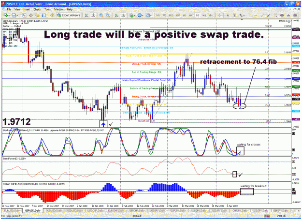Select the Crosshair tool

(x=219, y=15)
